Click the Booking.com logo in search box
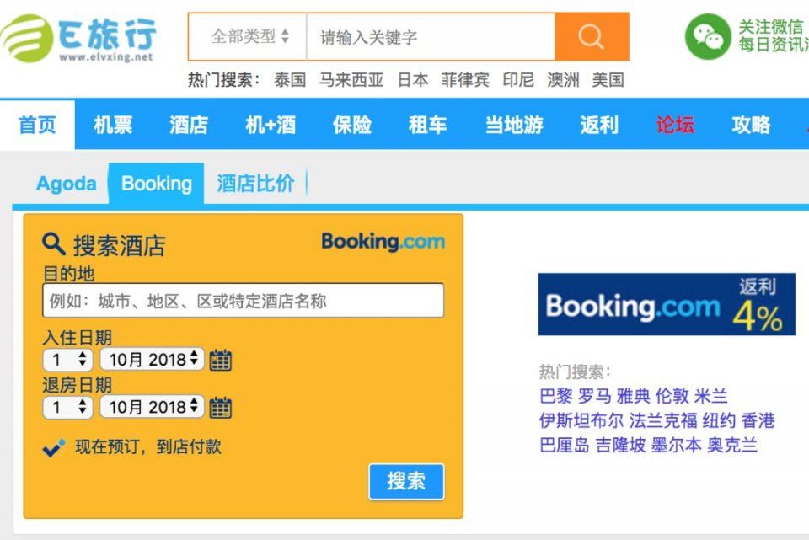The height and width of the screenshot is (540, 809). tap(383, 242)
